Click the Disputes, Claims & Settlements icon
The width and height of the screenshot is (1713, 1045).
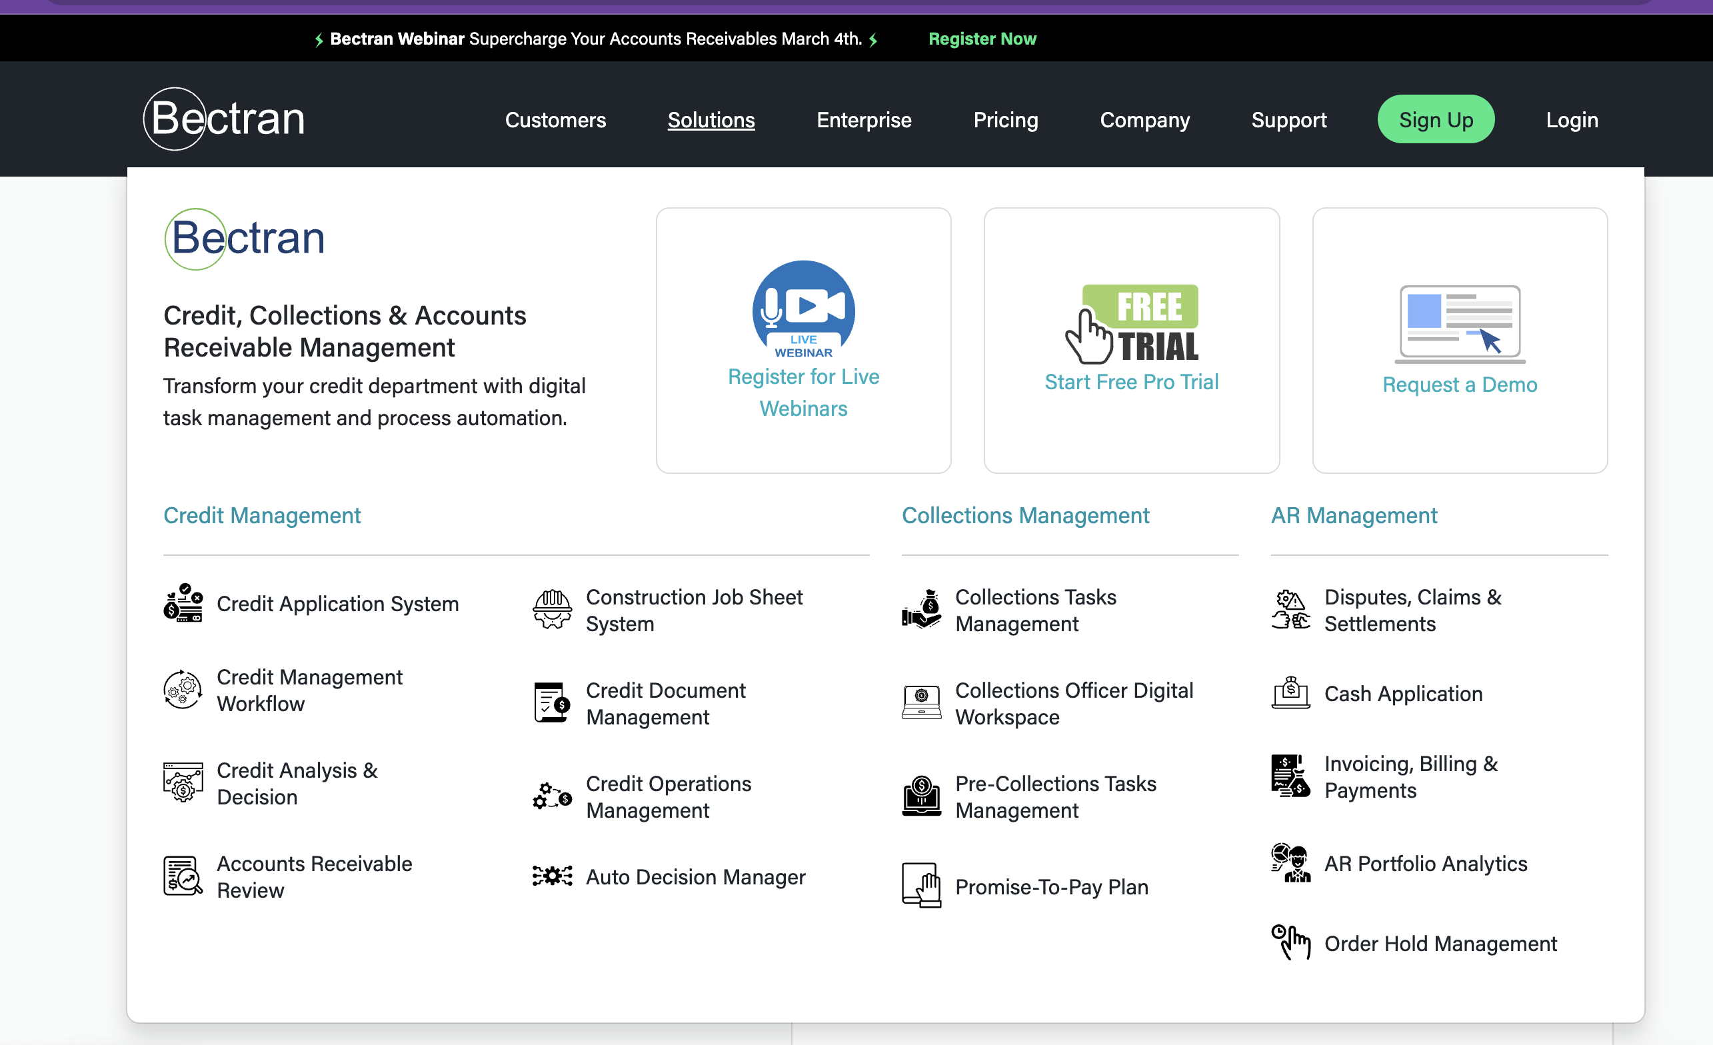tap(1290, 610)
